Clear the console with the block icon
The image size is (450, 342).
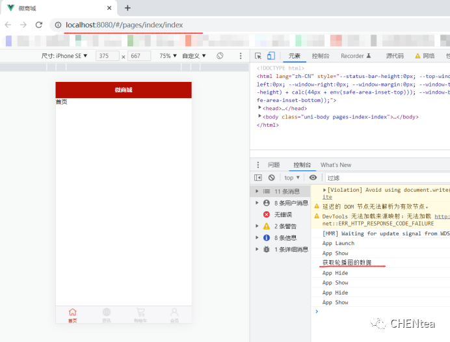pos(271,178)
